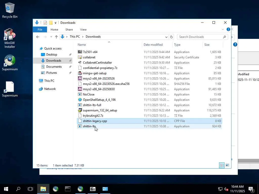Open the notification center icon

[x=251, y=189]
